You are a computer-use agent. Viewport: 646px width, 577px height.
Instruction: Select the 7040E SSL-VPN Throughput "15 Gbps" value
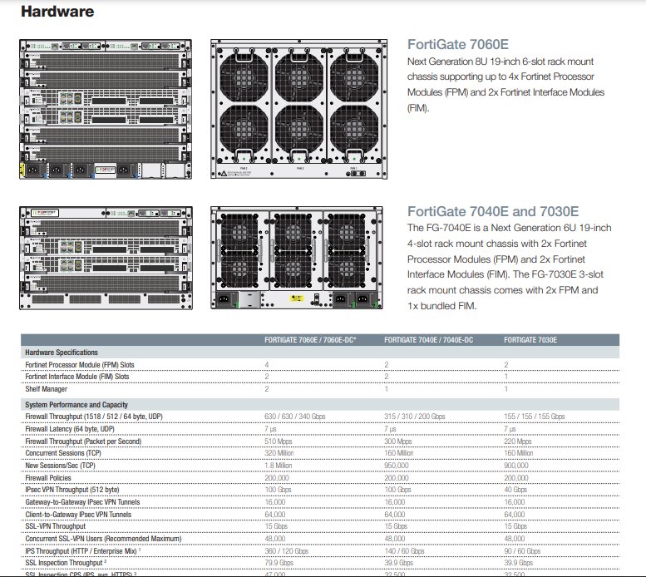[396, 526]
